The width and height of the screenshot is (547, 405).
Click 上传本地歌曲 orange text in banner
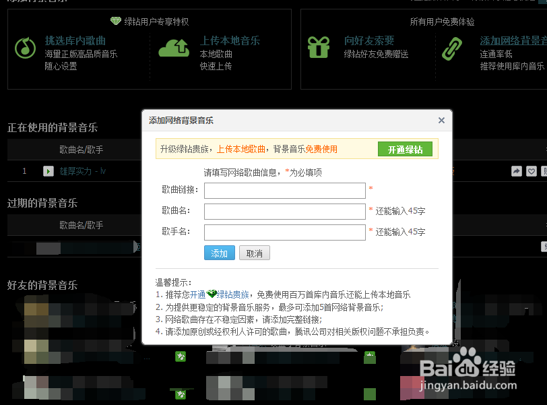coord(241,150)
